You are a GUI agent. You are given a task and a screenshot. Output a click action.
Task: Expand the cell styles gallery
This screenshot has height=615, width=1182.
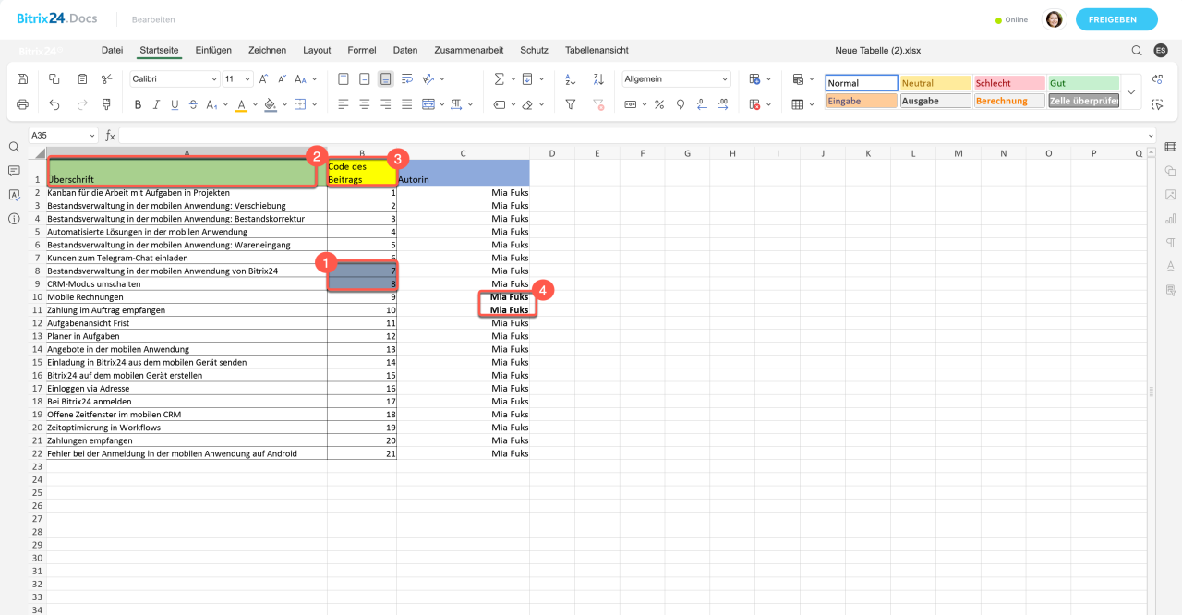coord(1131,91)
